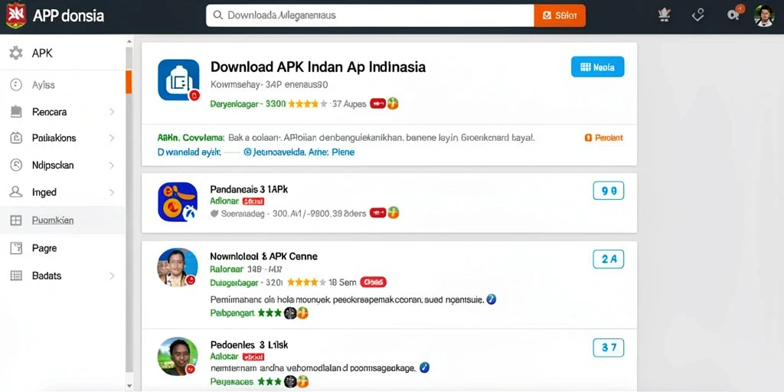Click the Peibpangart green stars
The height and width of the screenshot is (392, 784).
270,313
